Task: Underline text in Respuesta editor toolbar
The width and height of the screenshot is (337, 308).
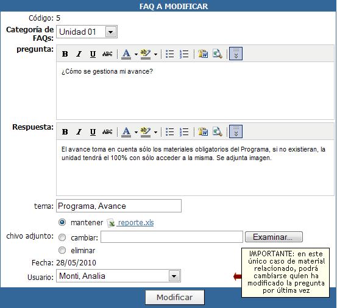Action: pos(93,131)
